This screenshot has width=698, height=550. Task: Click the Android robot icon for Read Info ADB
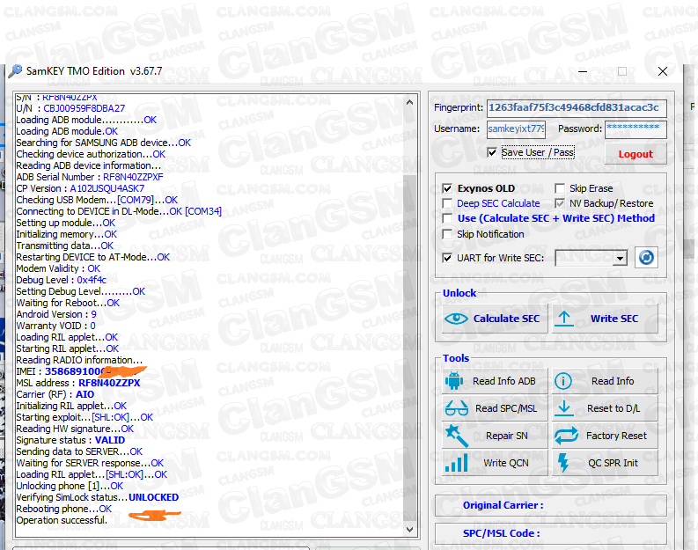coord(454,381)
